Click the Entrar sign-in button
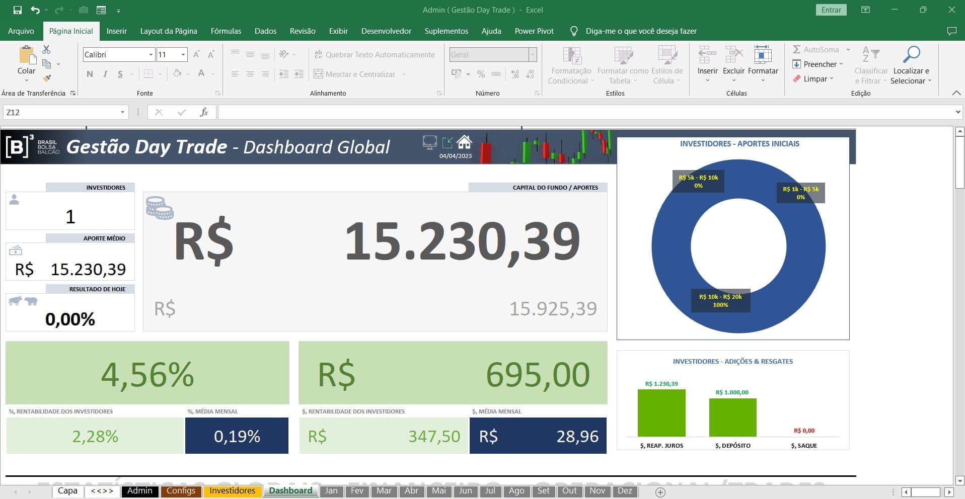The width and height of the screenshot is (965, 499). click(831, 10)
